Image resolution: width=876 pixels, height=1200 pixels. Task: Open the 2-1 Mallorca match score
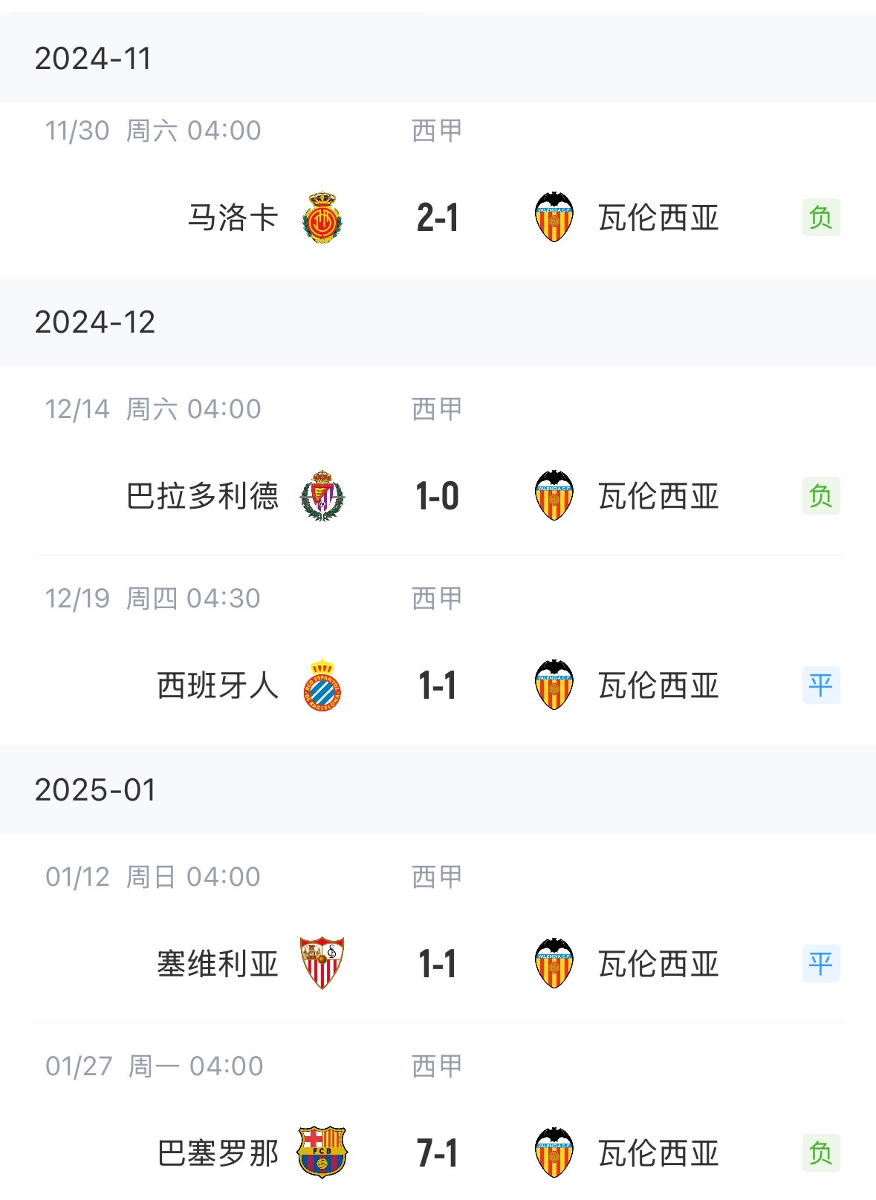438,218
